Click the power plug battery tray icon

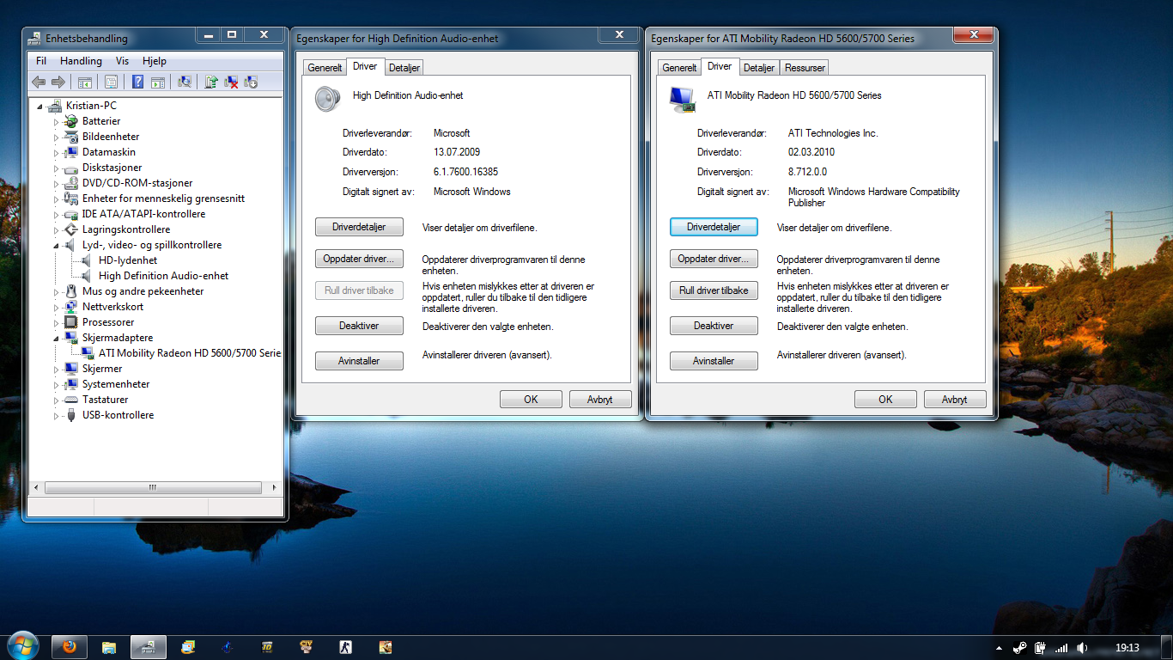point(1040,648)
